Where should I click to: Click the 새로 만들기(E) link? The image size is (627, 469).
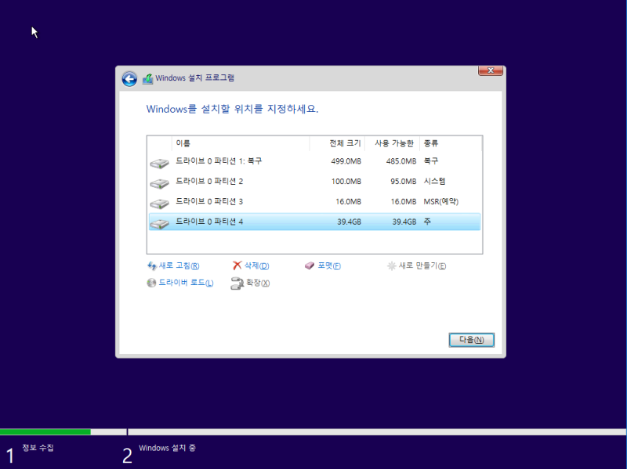point(422,265)
